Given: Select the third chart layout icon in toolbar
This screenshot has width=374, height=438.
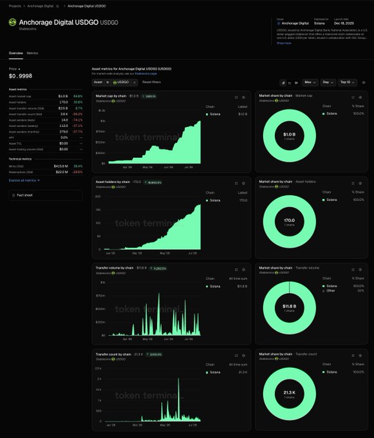Looking at the screenshot, I should click(x=296, y=82).
